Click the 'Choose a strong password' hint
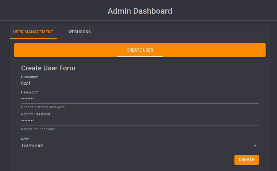 click(43, 107)
